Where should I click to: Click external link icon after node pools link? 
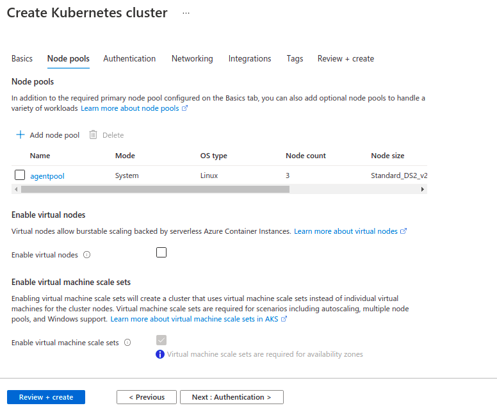pyautogui.click(x=185, y=108)
